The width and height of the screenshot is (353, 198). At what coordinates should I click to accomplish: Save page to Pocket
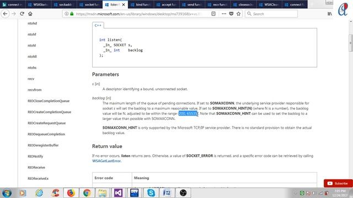[x=231, y=14]
